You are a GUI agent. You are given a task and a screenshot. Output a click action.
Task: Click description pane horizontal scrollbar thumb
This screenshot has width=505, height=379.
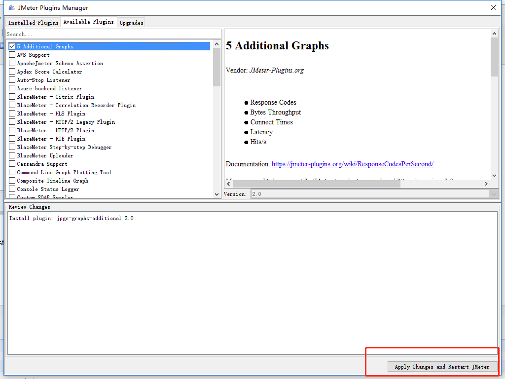point(316,184)
